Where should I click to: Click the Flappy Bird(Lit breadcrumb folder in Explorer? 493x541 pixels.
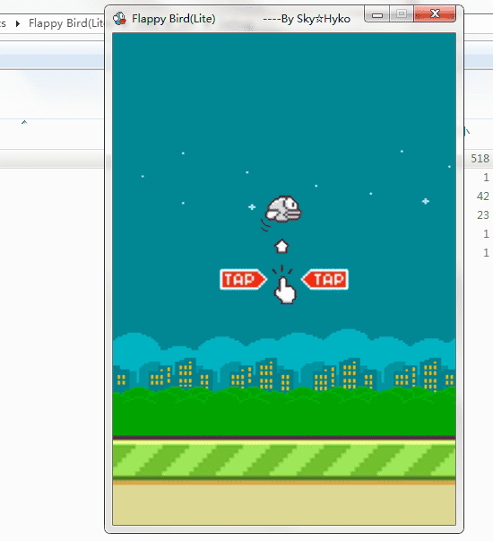(x=66, y=23)
